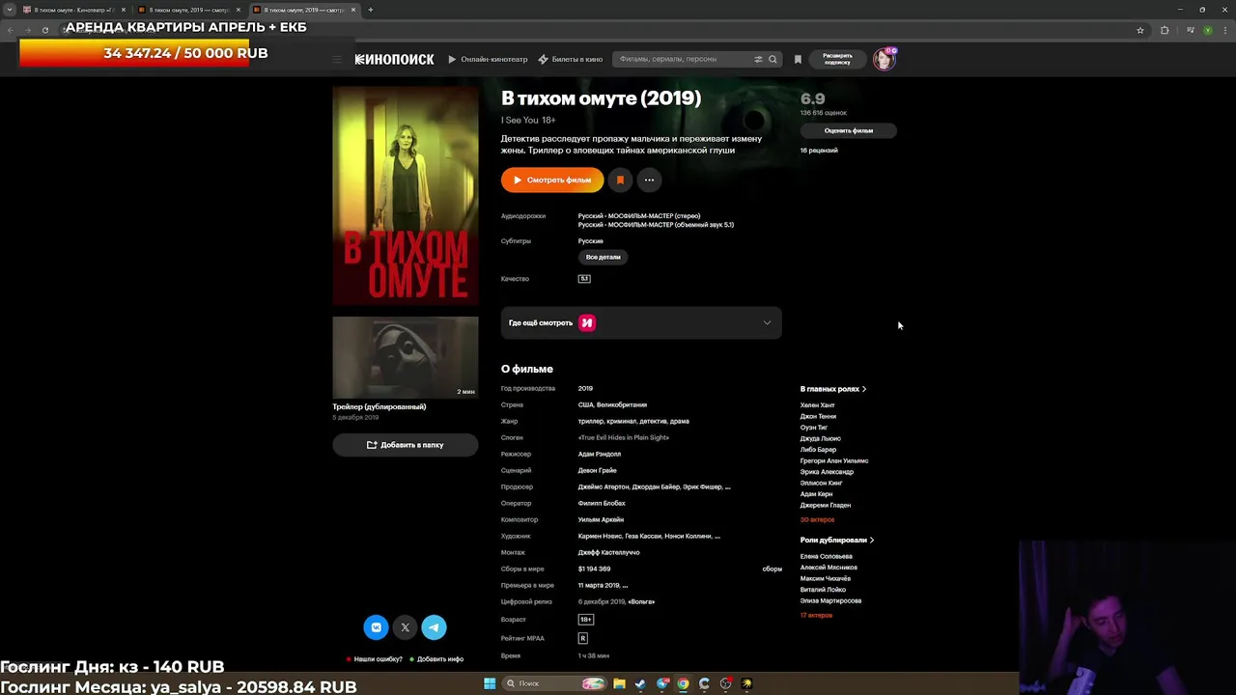Open Трейлер (дублированный) title link
Screen dimensions: 1236x695
point(379,406)
